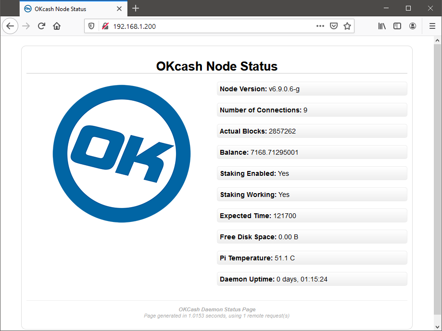Screen dimensions: 442x331
Task: Open the Firefox hamburger menu
Action: coord(432,26)
